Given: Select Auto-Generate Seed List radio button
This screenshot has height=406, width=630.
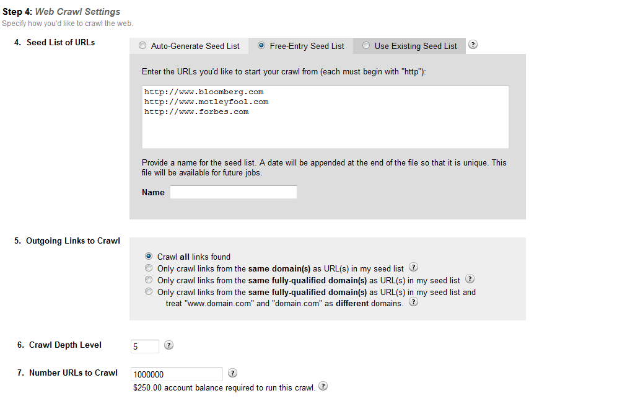Looking at the screenshot, I should tap(143, 46).
